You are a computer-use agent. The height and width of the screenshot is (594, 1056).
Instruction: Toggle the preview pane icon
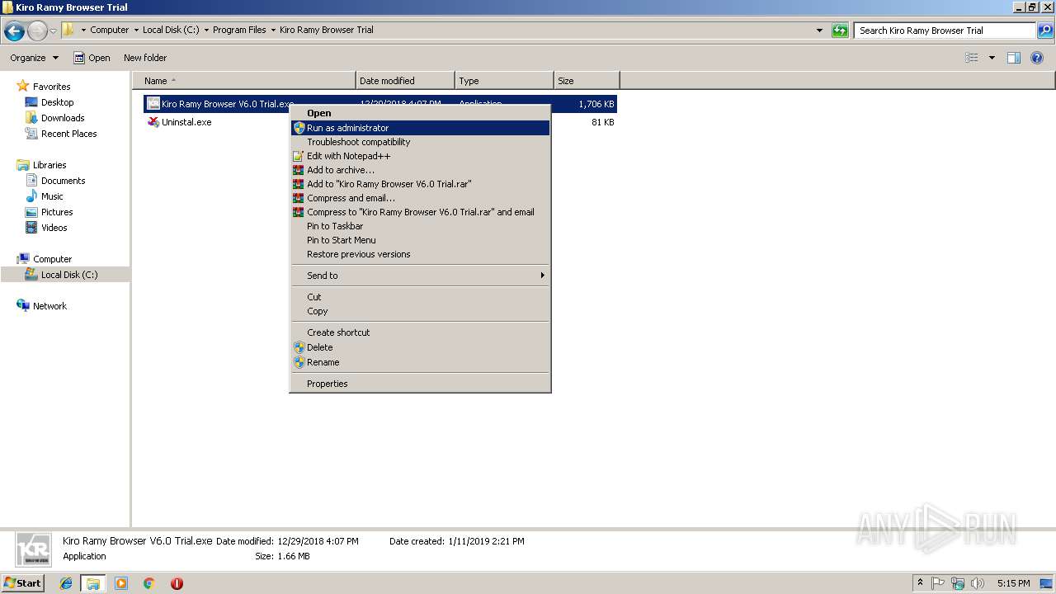pos(1014,58)
